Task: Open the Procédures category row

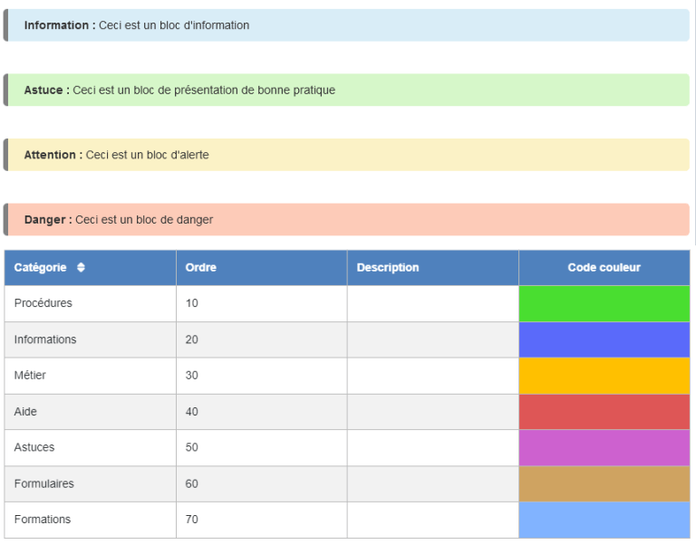Action: click(43, 303)
